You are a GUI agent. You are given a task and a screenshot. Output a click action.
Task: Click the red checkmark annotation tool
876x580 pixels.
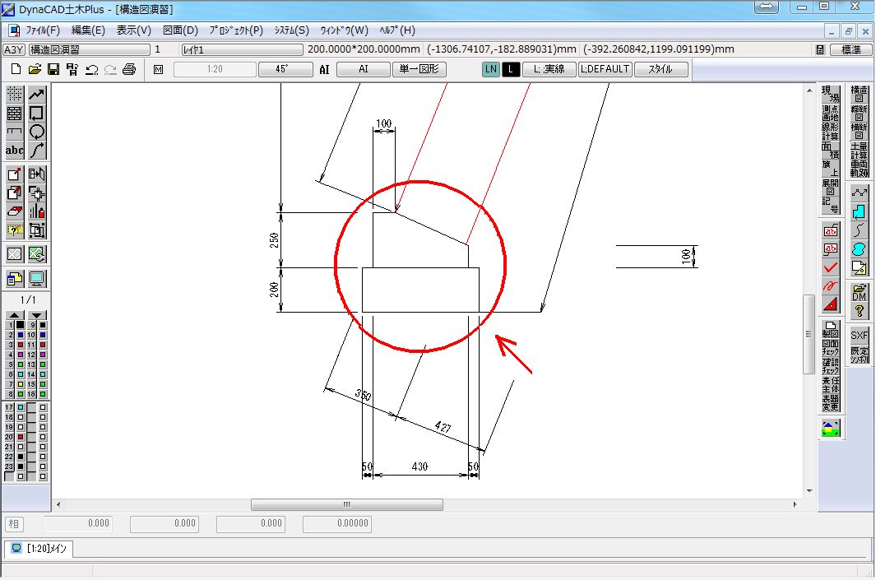click(x=831, y=267)
